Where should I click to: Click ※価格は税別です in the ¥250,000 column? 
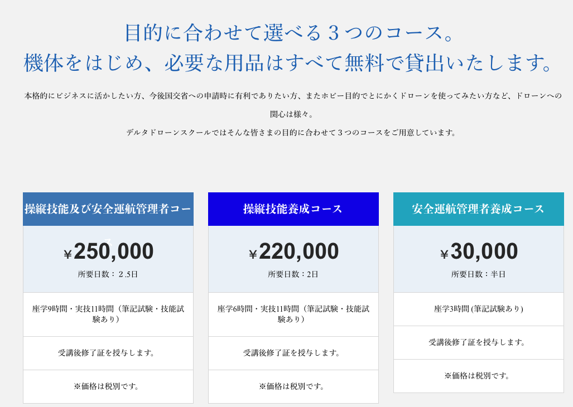point(108,386)
